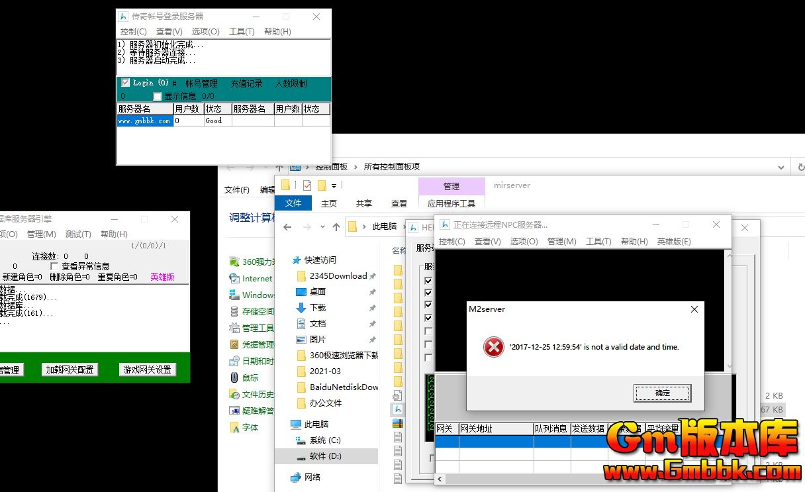
Task: Click the properties checkmark icon on Quick Access Toolbar
Action: pos(307,185)
